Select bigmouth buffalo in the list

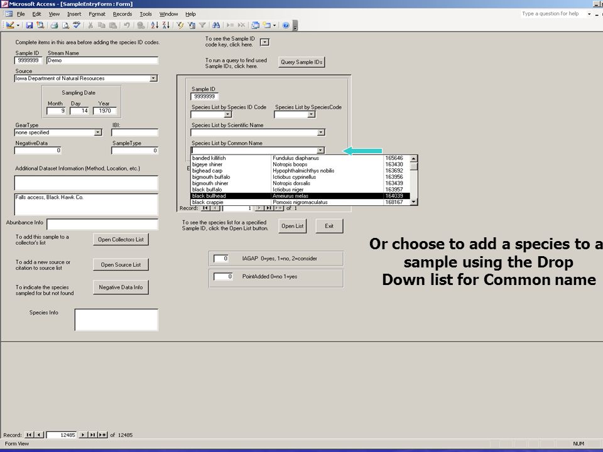300,177
